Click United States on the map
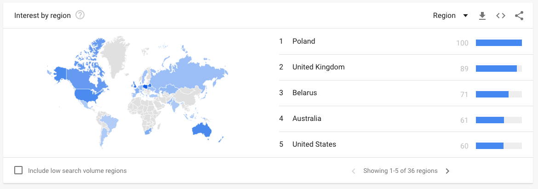The height and width of the screenshot is (189, 538). coord(90,94)
